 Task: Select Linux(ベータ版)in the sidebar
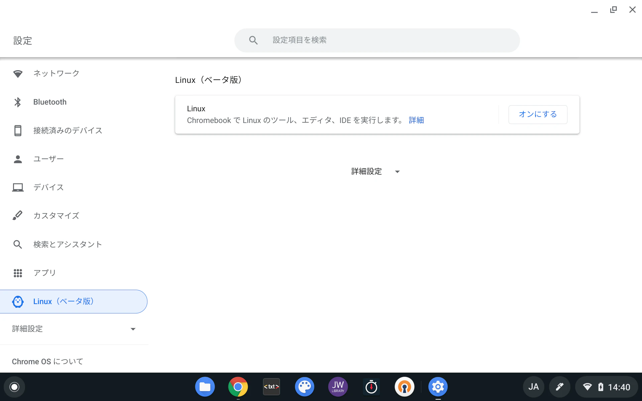click(x=74, y=301)
